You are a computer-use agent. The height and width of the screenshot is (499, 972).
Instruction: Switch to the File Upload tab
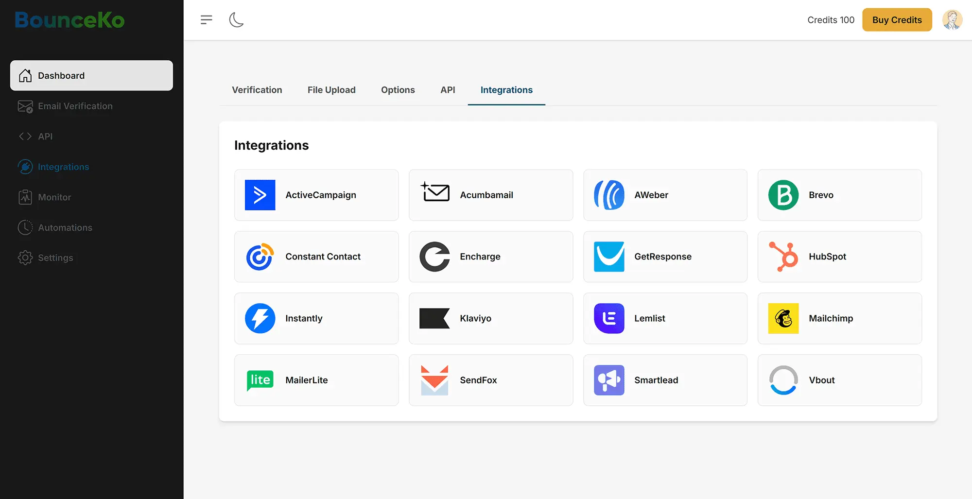tap(331, 90)
